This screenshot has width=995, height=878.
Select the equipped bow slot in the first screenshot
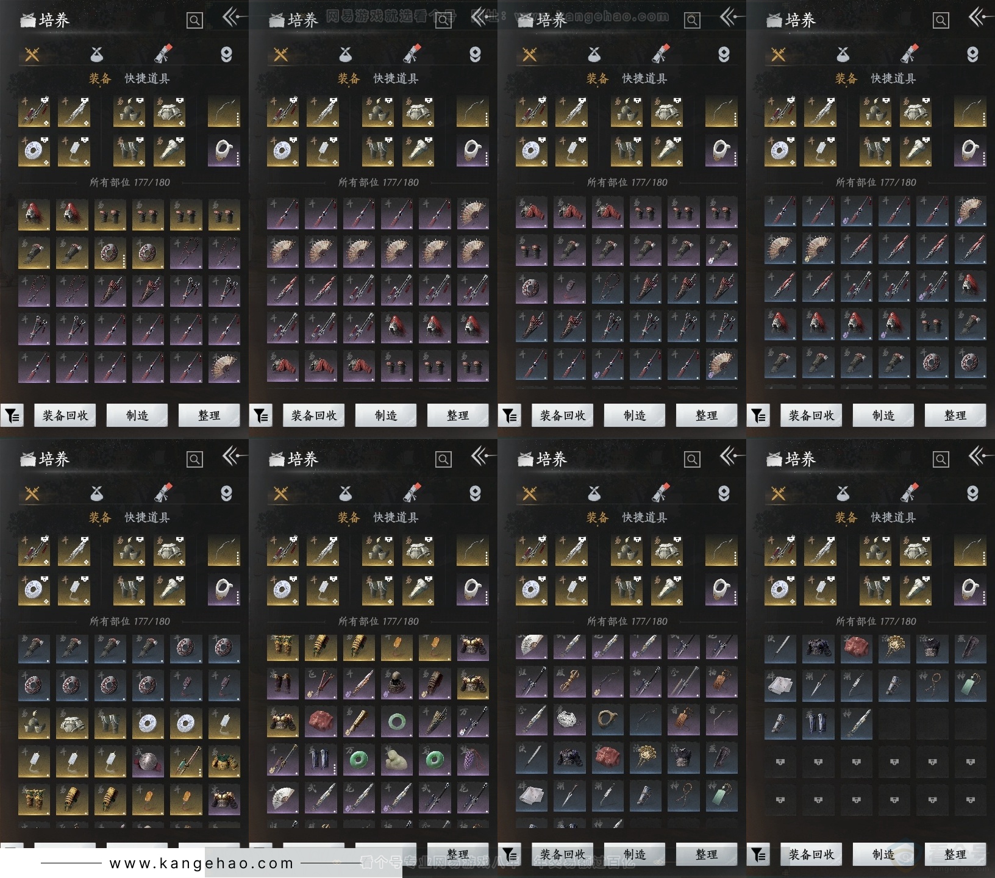(224, 111)
